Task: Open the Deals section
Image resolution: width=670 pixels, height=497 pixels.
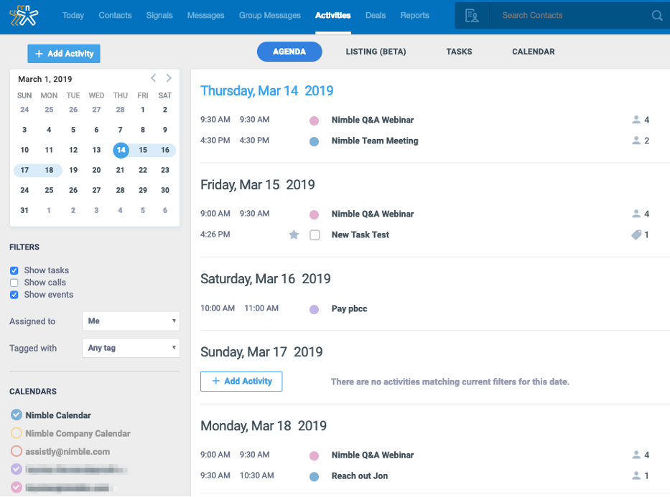Action: tap(376, 15)
